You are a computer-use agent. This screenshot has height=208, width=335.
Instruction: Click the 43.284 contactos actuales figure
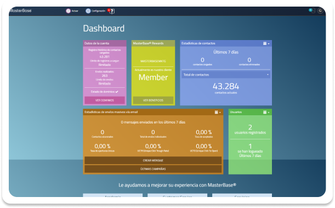pos(226,86)
